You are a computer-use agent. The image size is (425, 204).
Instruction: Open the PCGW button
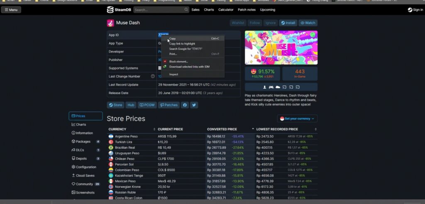pos(147,105)
